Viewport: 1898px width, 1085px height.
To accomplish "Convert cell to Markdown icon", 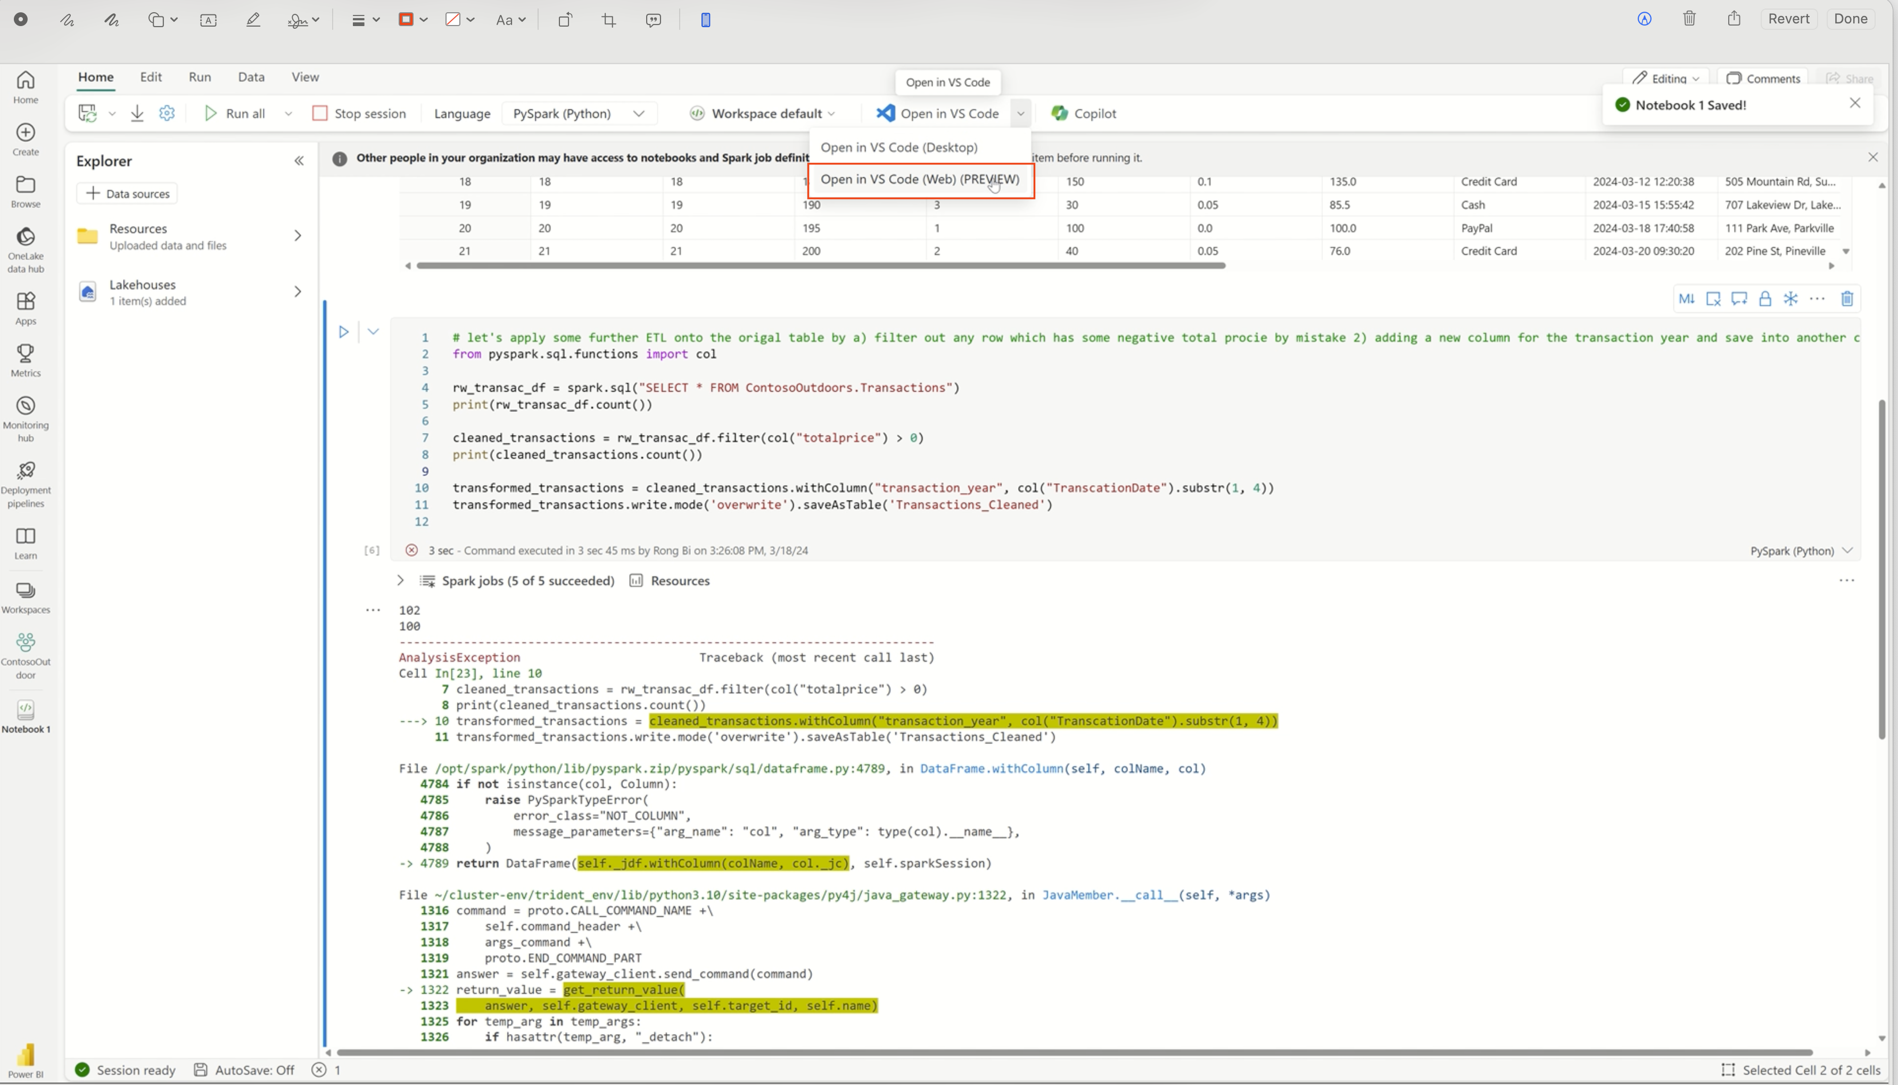I will pyautogui.click(x=1687, y=299).
